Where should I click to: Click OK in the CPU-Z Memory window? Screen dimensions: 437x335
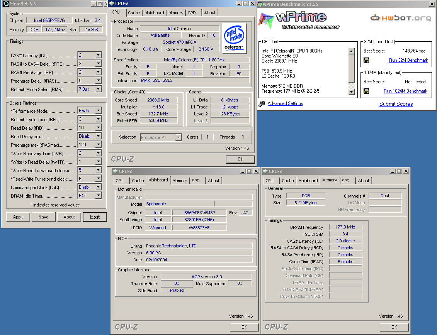tap(394, 327)
